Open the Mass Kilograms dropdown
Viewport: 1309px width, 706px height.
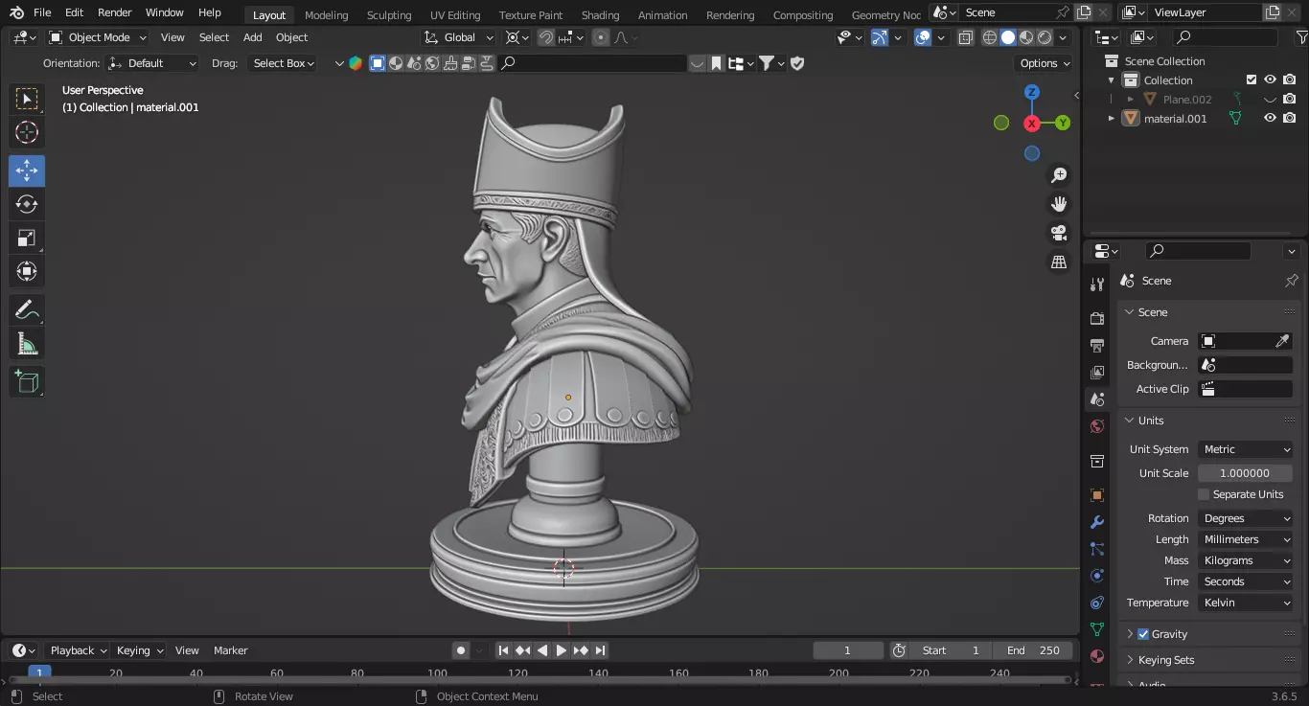1245,560
